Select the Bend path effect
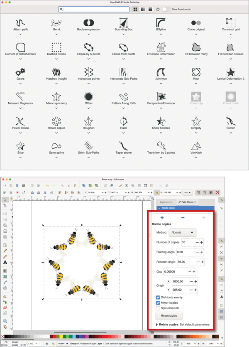The image size is (249, 347). coord(56,25)
